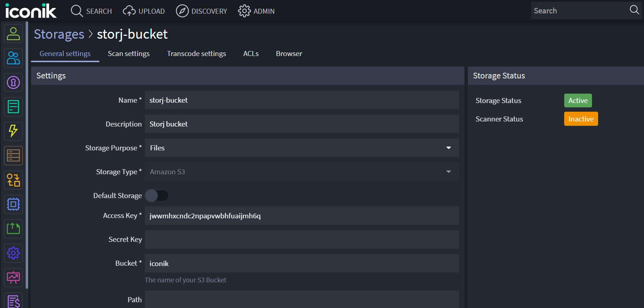Open the keyhole security sidebar icon
644x308 pixels.
coord(13,82)
